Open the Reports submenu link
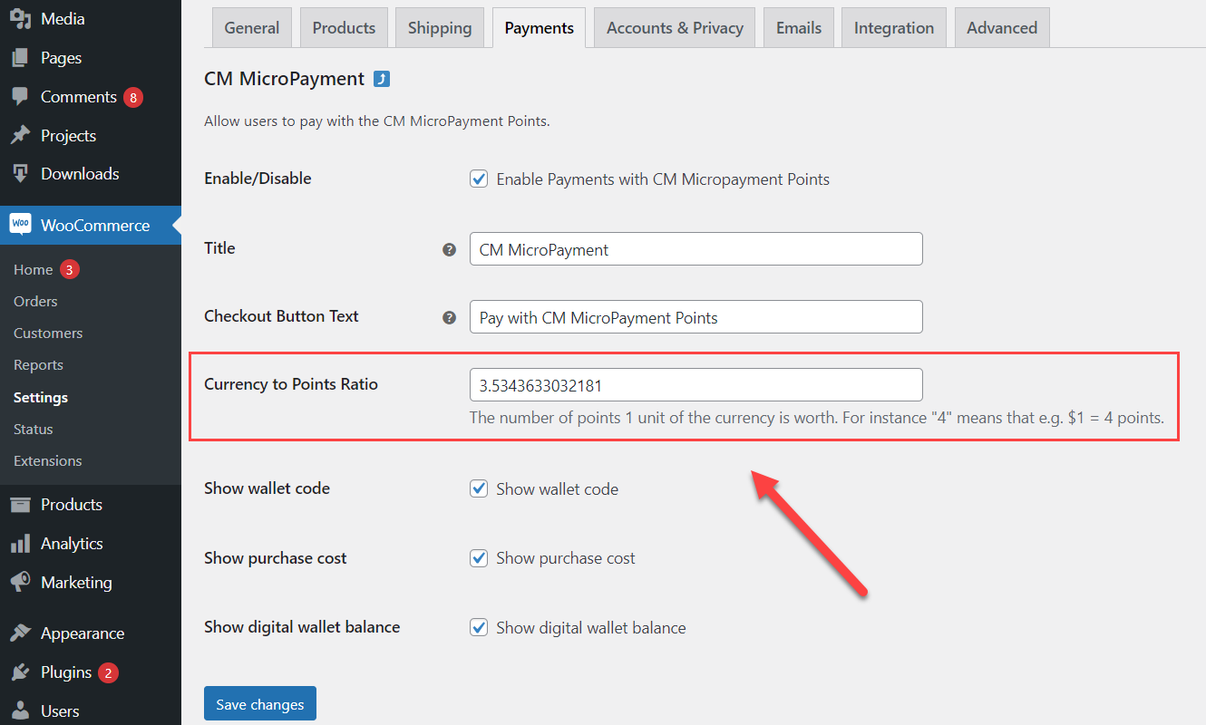Viewport: 1206px width, 725px height. [38, 364]
